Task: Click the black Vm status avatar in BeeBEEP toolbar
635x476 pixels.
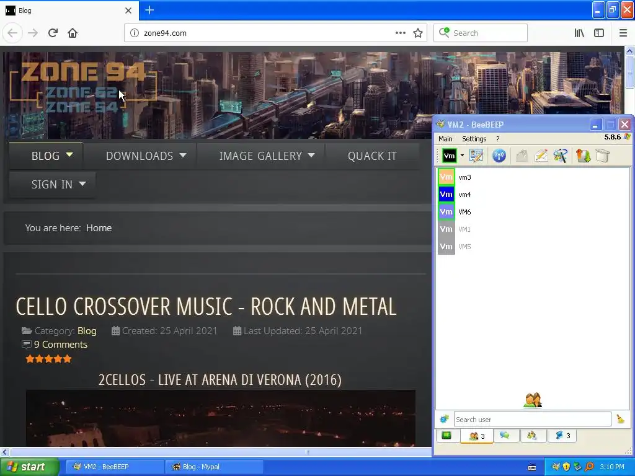Action: tap(449, 156)
